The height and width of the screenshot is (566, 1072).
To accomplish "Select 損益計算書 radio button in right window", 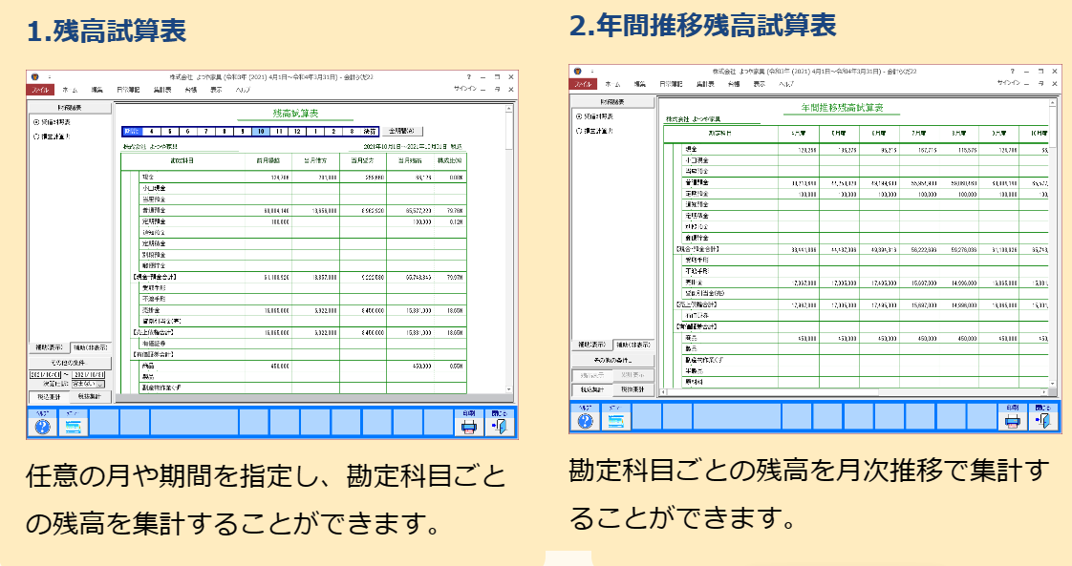I will pos(579,130).
